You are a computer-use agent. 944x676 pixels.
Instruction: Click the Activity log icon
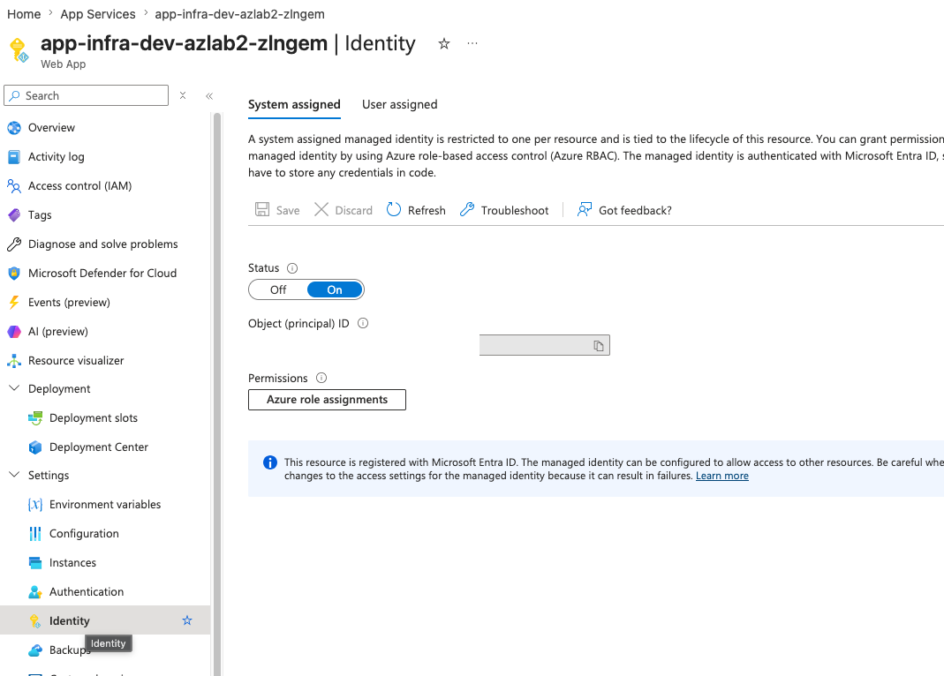(x=14, y=157)
